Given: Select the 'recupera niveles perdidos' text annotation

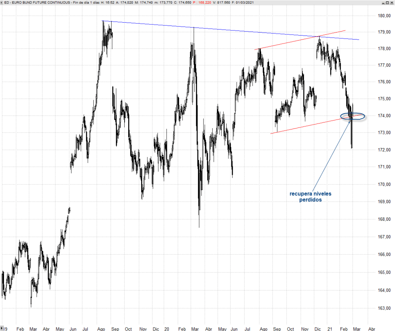Looking at the screenshot, I should tap(310, 197).
